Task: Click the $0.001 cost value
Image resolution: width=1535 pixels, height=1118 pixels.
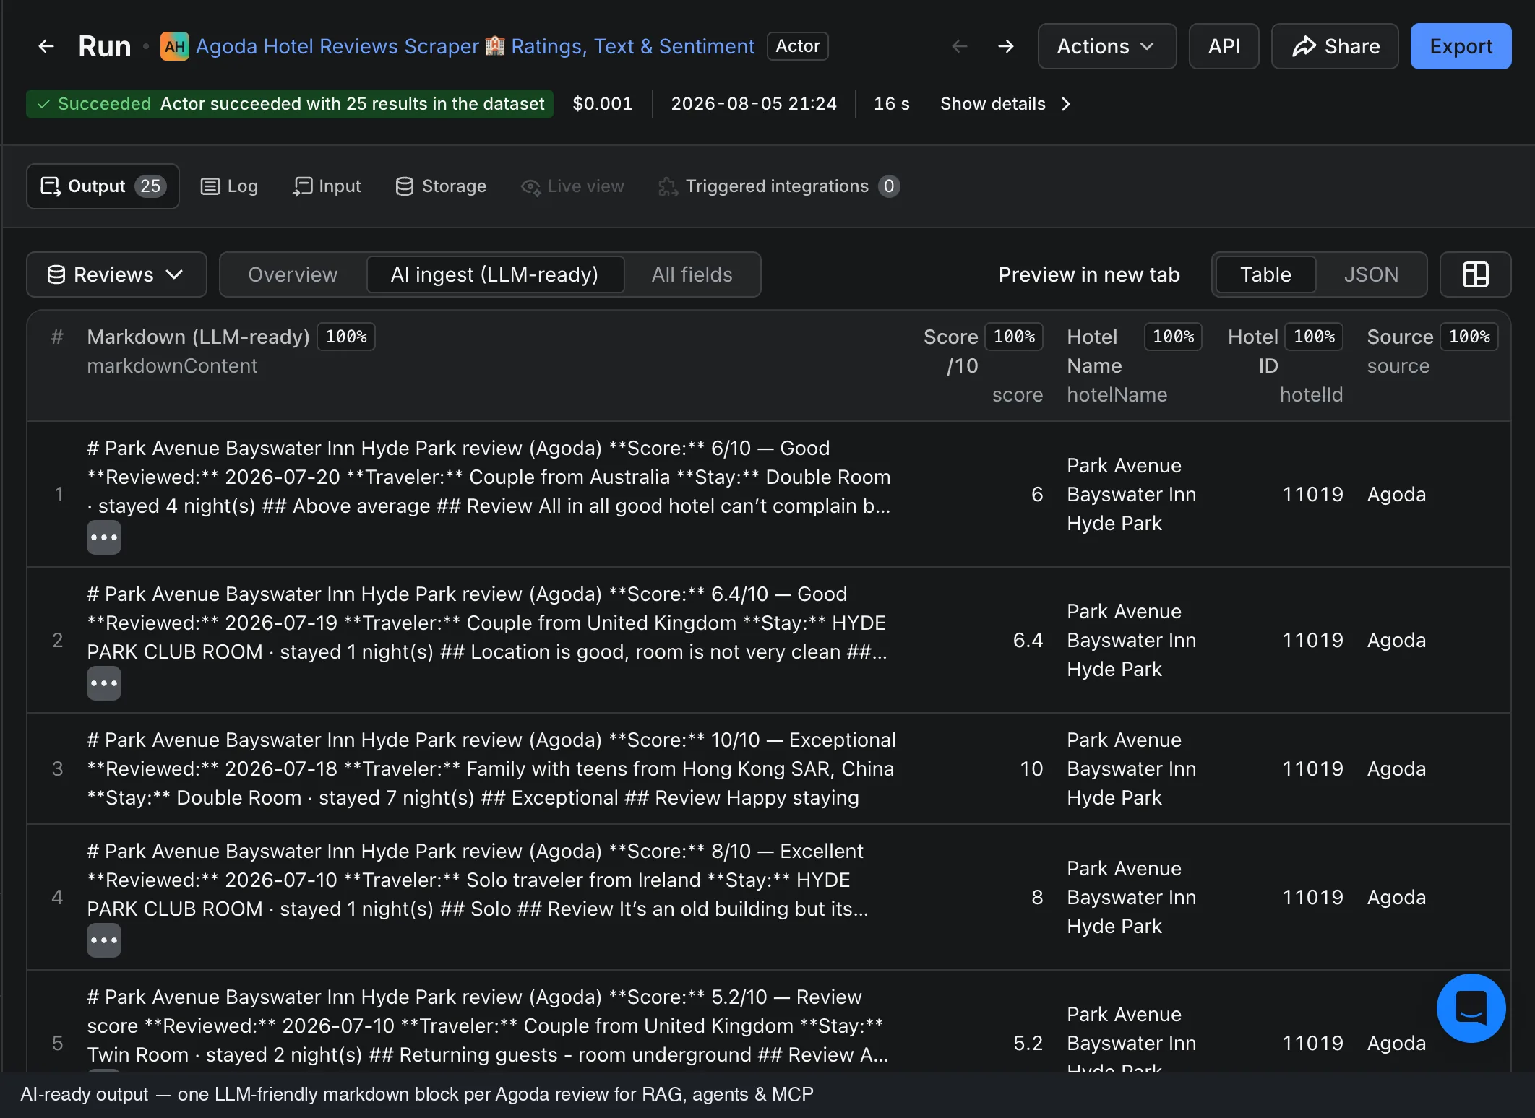Action: click(602, 104)
